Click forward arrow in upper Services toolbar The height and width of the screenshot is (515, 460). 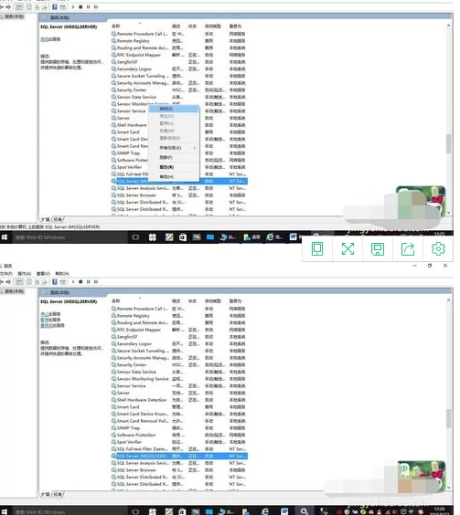[8, 7]
